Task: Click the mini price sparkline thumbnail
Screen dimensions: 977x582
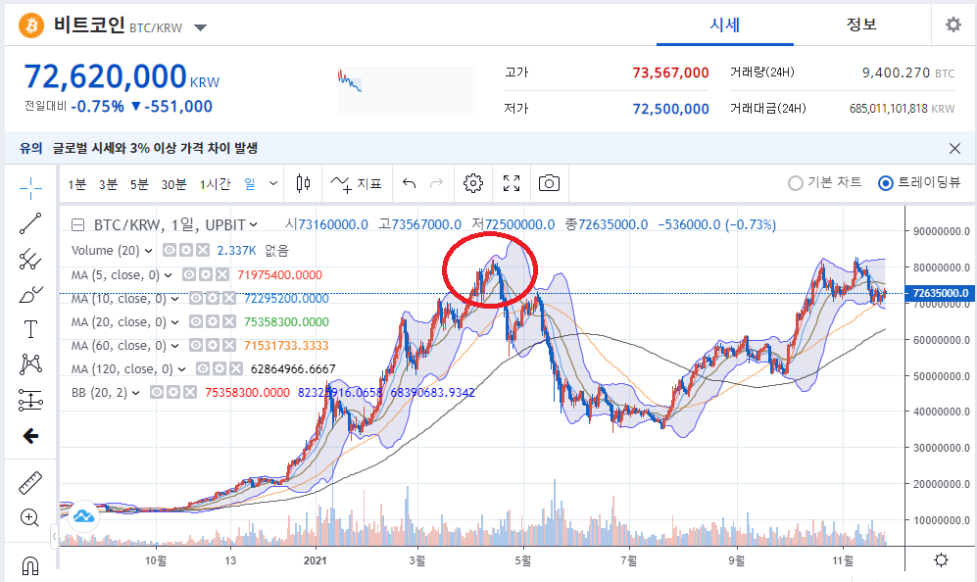Action: tap(407, 90)
